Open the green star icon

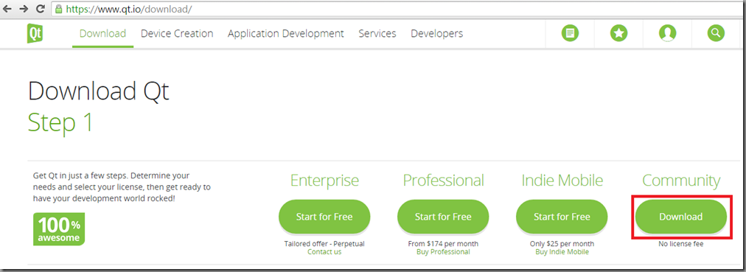coord(619,33)
